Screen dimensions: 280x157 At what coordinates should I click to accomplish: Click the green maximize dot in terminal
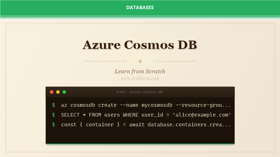pyautogui.click(x=64, y=92)
